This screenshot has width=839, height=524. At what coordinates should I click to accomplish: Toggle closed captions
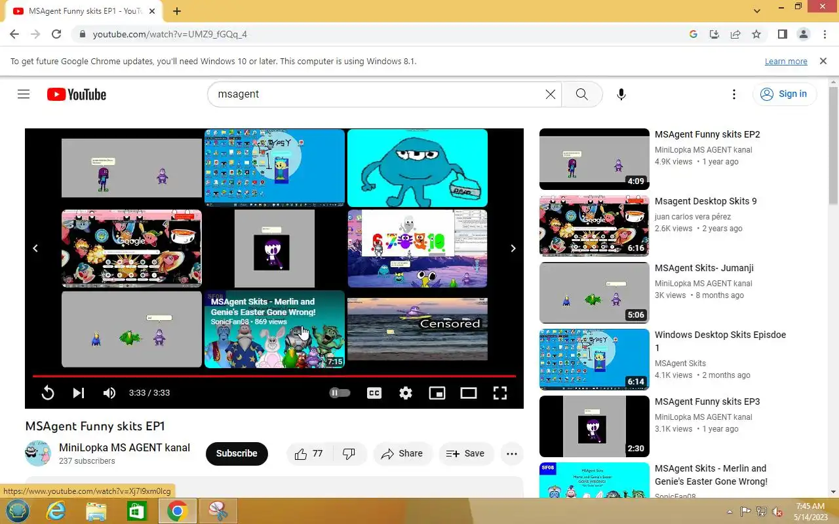(x=374, y=393)
